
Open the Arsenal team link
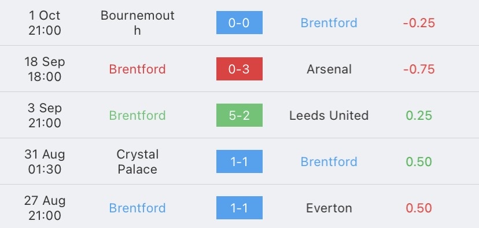point(329,69)
